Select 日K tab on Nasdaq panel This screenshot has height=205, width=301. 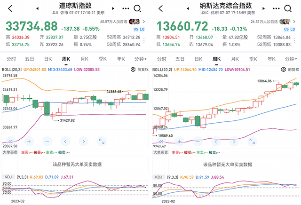(198, 59)
